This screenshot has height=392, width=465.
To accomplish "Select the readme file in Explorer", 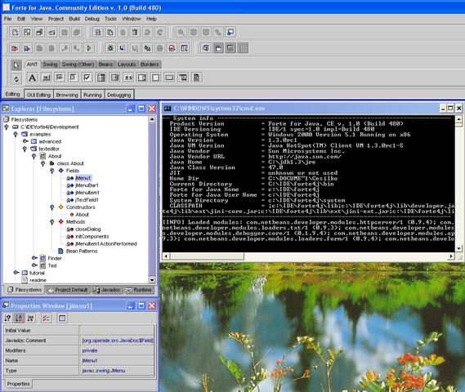I will coord(38,280).
